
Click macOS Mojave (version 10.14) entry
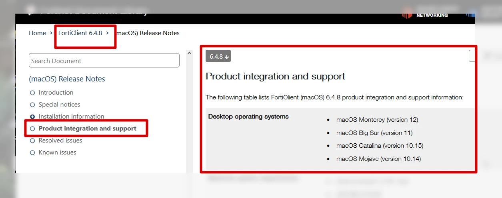pyautogui.click(x=378, y=159)
